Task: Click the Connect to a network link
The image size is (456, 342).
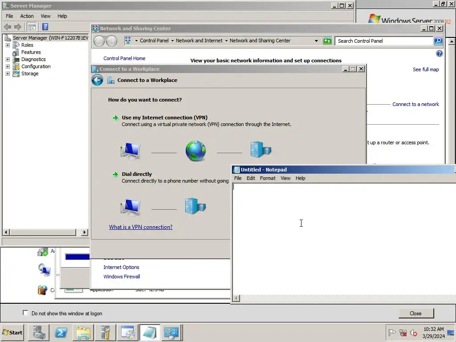Action: click(415, 104)
